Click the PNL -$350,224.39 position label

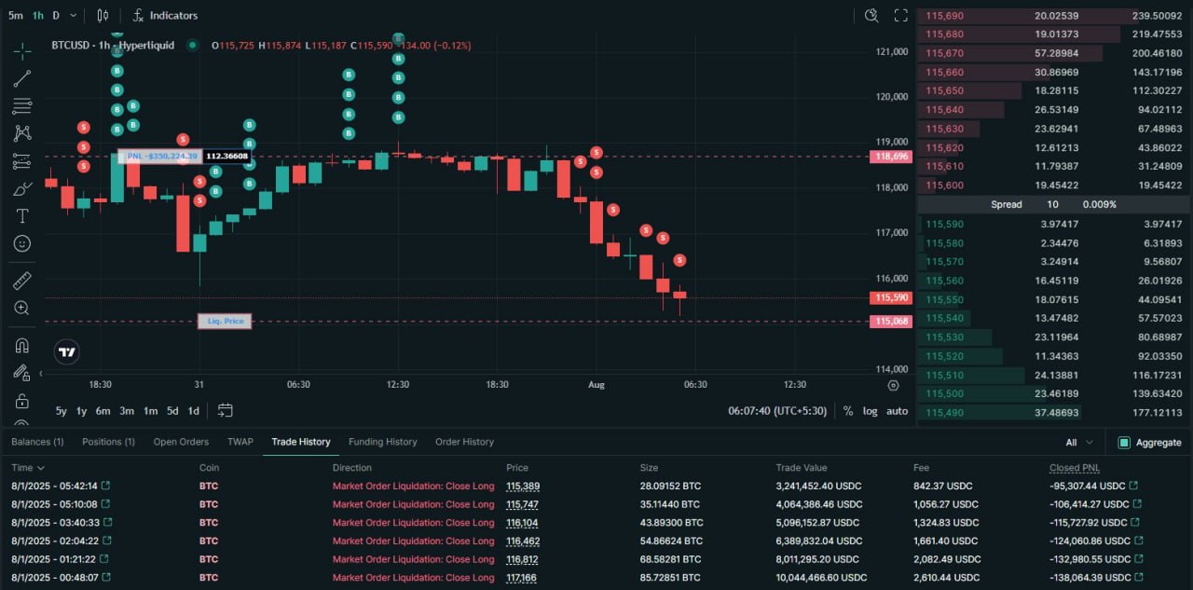tap(160, 157)
